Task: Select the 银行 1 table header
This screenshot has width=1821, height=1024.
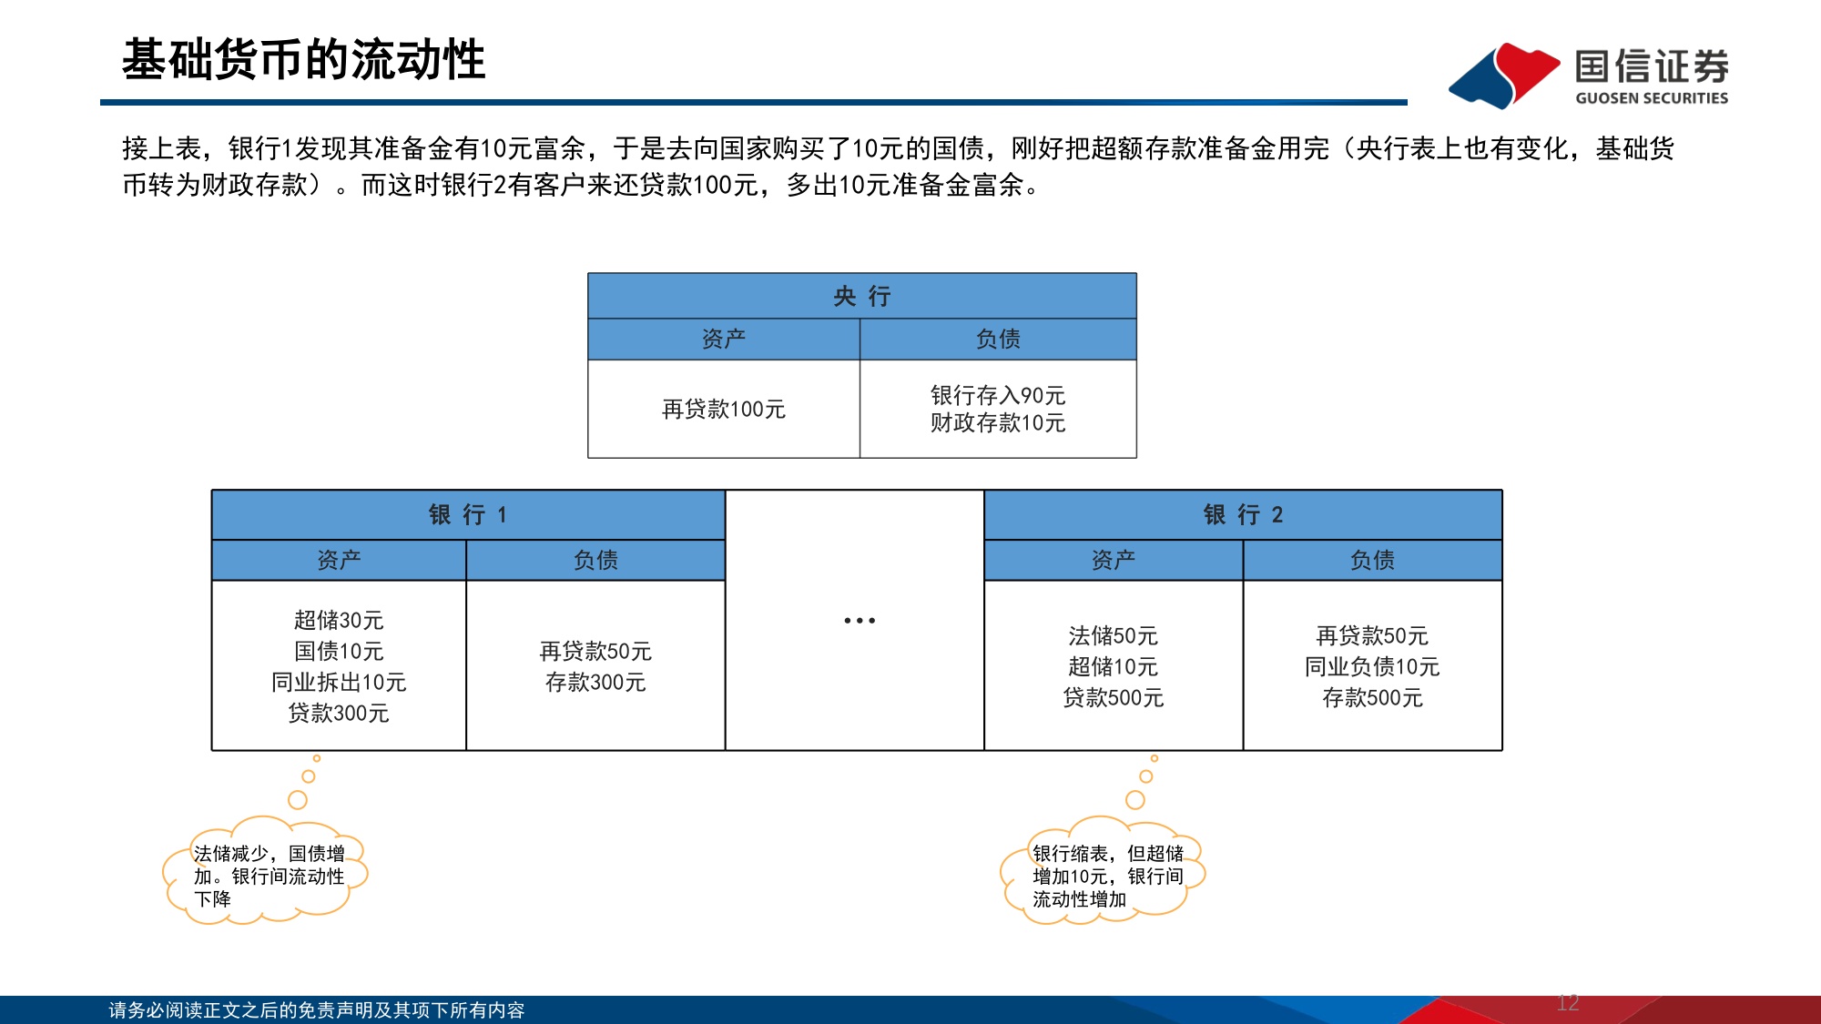Action: click(468, 515)
